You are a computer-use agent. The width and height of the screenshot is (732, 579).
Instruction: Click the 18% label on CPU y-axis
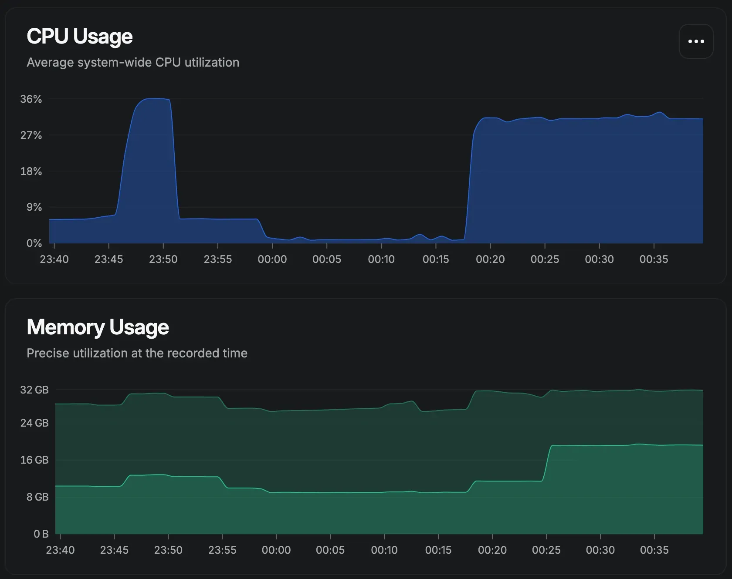(31, 172)
